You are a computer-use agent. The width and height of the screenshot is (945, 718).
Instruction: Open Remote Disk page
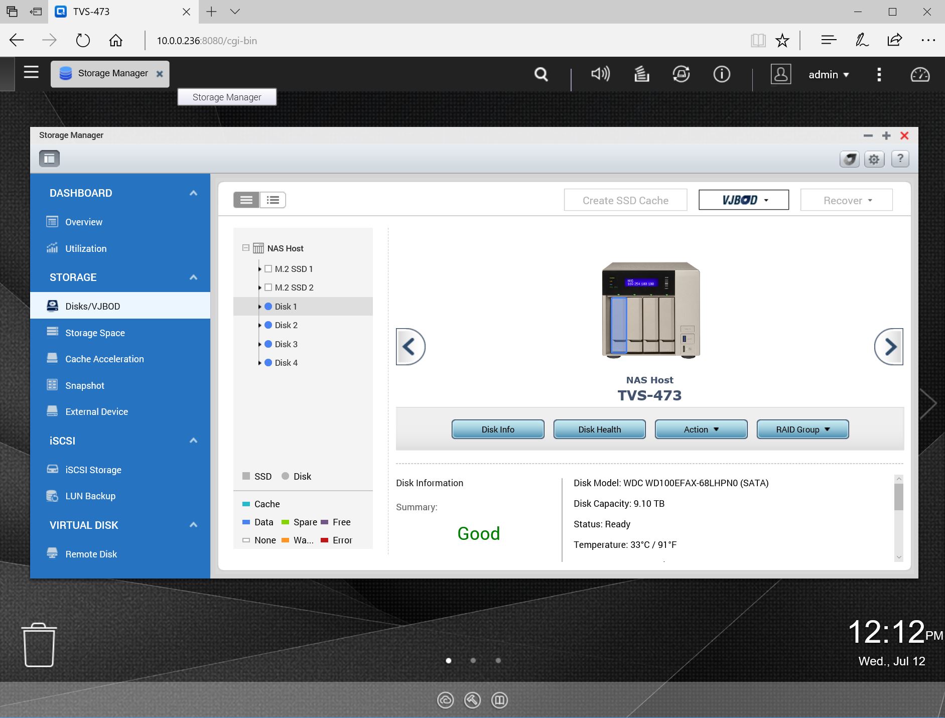[91, 554]
